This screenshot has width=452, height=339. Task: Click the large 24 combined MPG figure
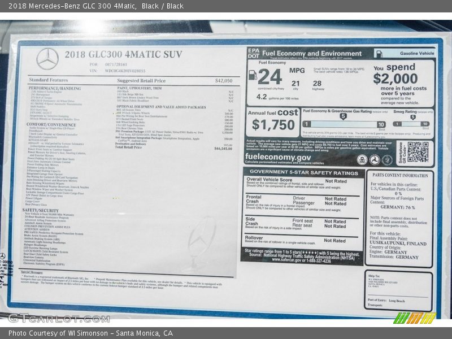(270, 77)
